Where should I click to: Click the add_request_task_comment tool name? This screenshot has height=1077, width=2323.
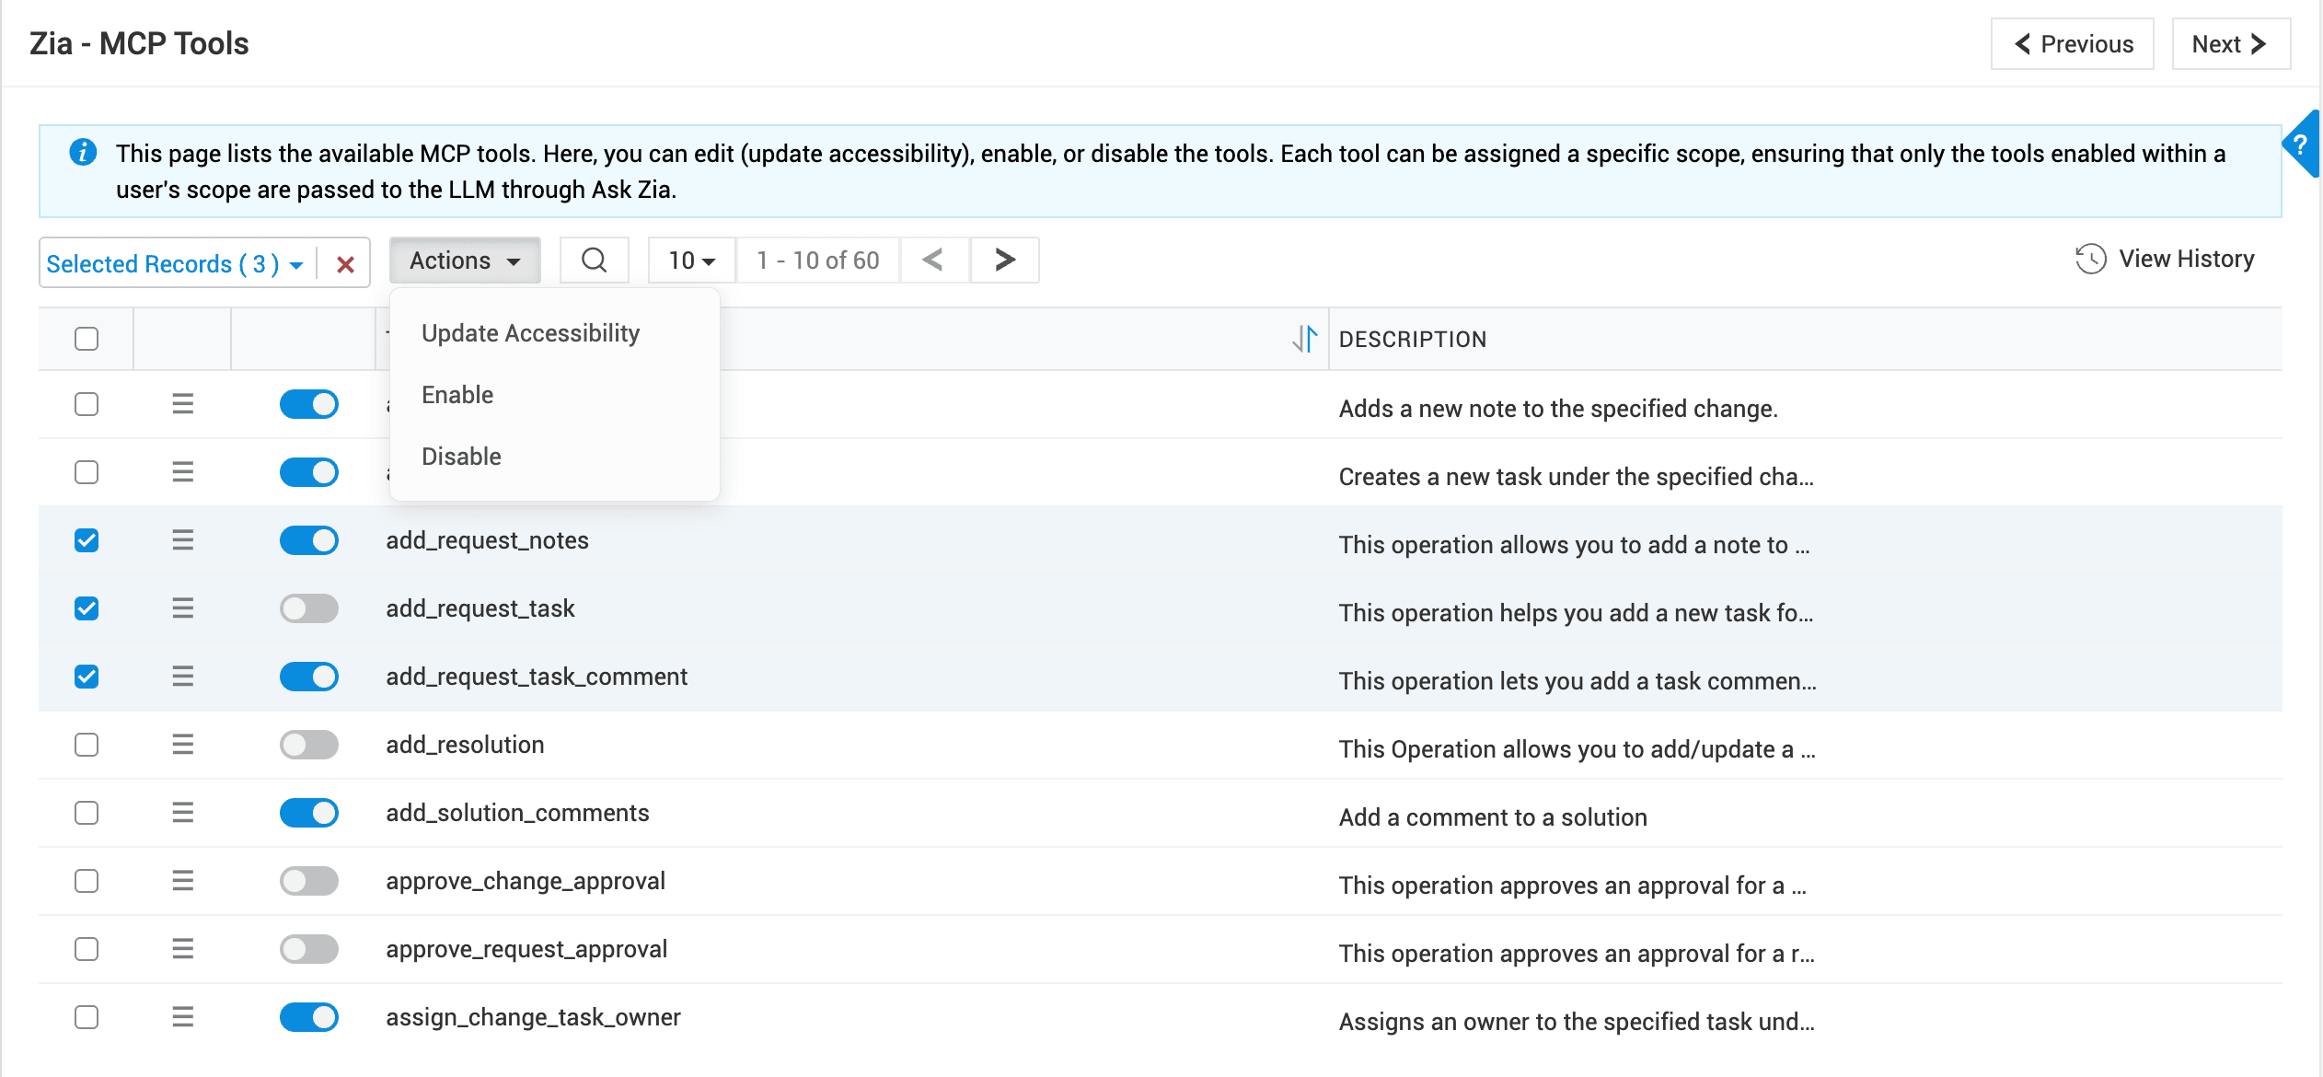537,677
